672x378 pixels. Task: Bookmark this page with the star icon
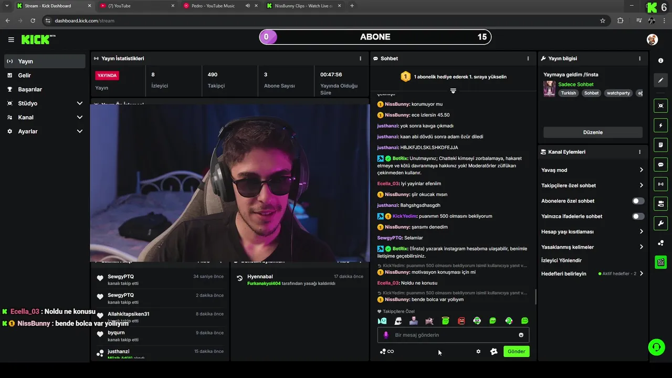602,20
